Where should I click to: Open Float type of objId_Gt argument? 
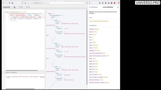tap(96, 61)
